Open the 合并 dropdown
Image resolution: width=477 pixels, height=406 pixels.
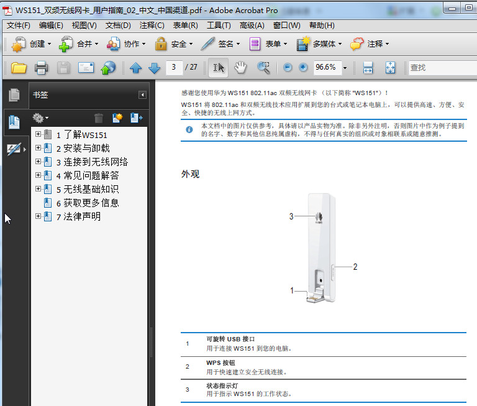[x=79, y=44]
